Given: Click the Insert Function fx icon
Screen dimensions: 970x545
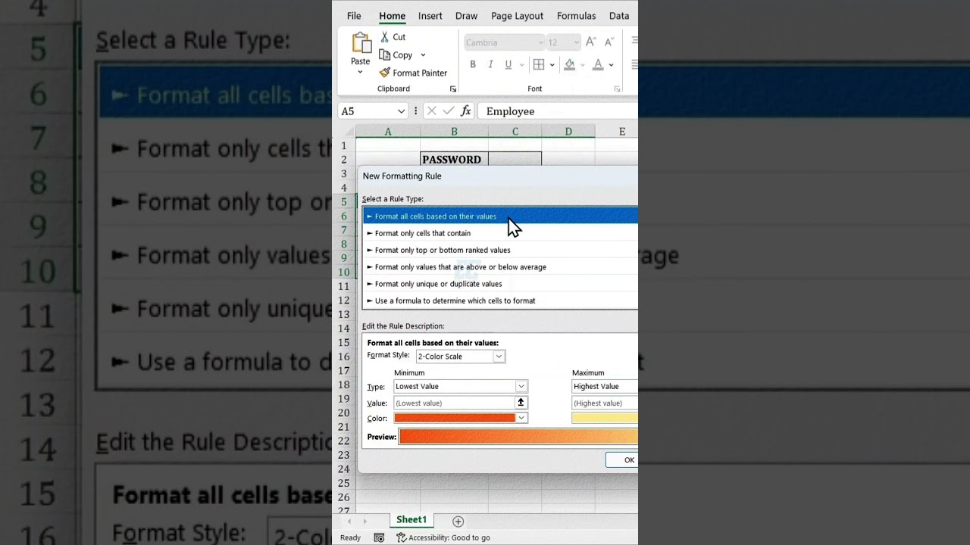Looking at the screenshot, I should [465, 111].
